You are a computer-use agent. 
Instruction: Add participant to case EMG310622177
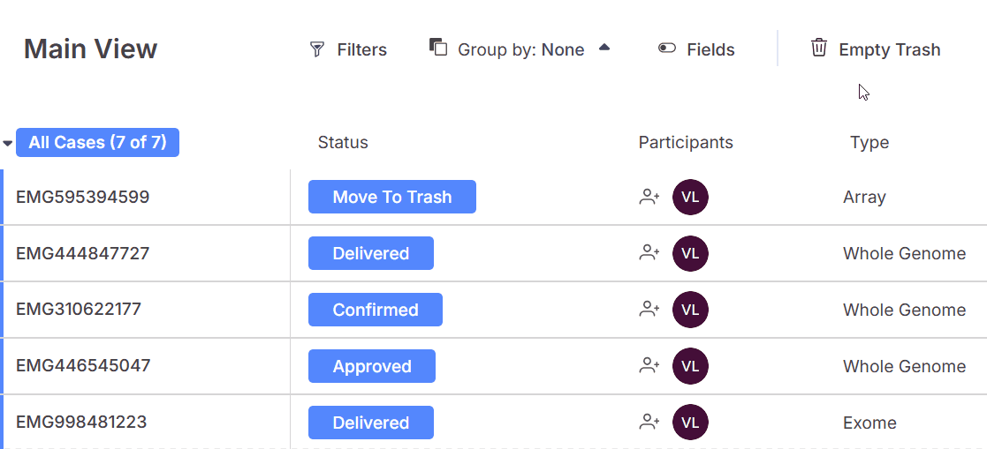pyautogui.click(x=649, y=310)
